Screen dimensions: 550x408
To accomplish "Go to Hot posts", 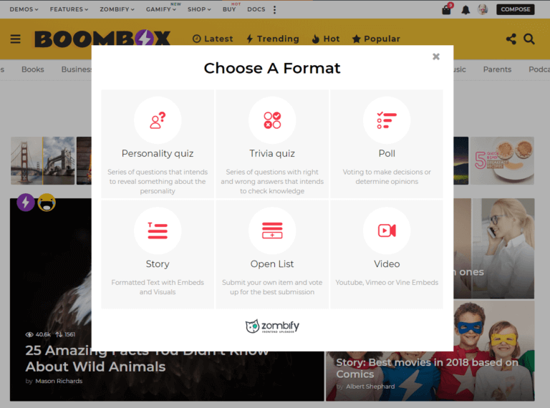I will (x=326, y=39).
